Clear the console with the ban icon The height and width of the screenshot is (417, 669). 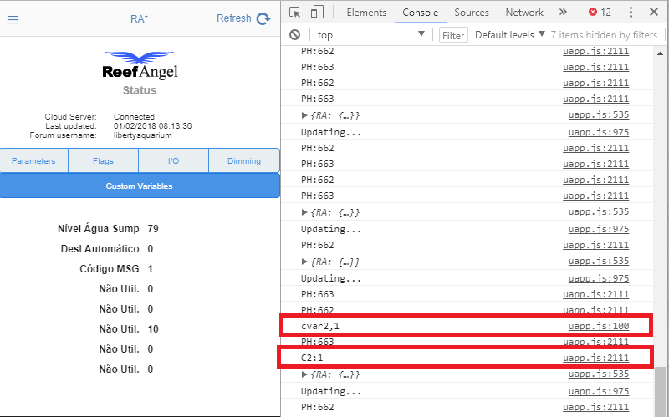pyautogui.click(x=295, y=35)
